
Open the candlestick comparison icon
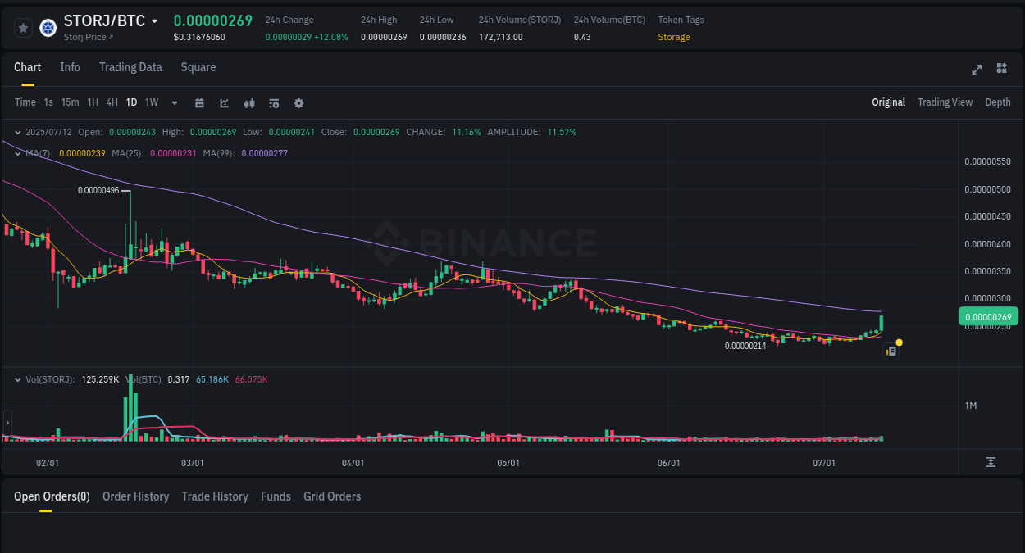pyautogui.click(x=249, y=102)
